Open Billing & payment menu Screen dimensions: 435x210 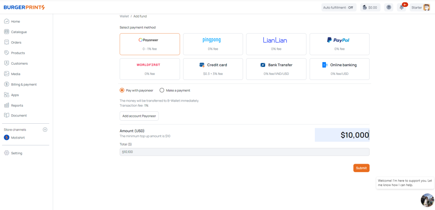coord(24,84)
